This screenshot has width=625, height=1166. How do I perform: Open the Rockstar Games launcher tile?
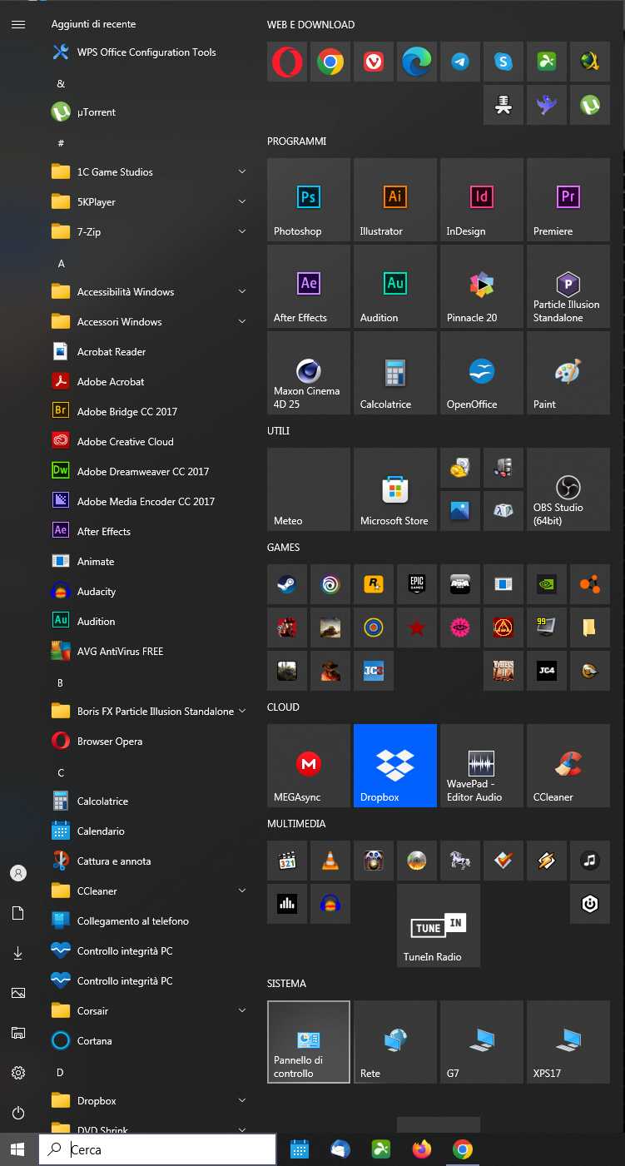374,584
